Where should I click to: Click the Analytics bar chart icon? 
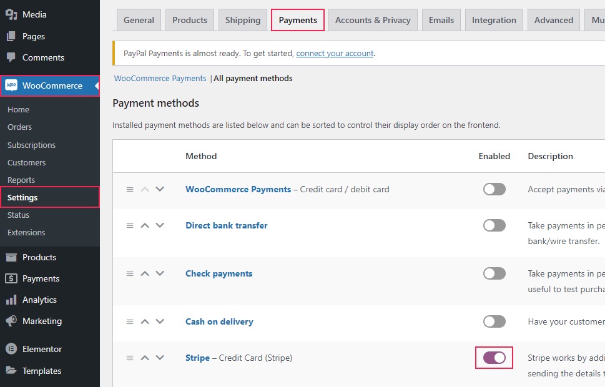11,300
